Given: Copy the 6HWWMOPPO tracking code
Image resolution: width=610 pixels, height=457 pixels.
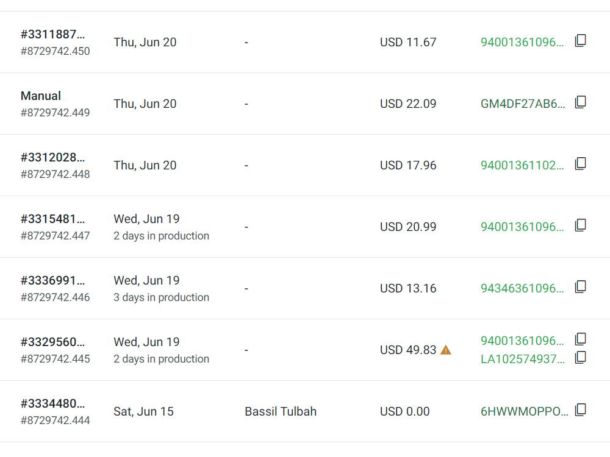Looking at the screenshot, I should click(581, 409).
